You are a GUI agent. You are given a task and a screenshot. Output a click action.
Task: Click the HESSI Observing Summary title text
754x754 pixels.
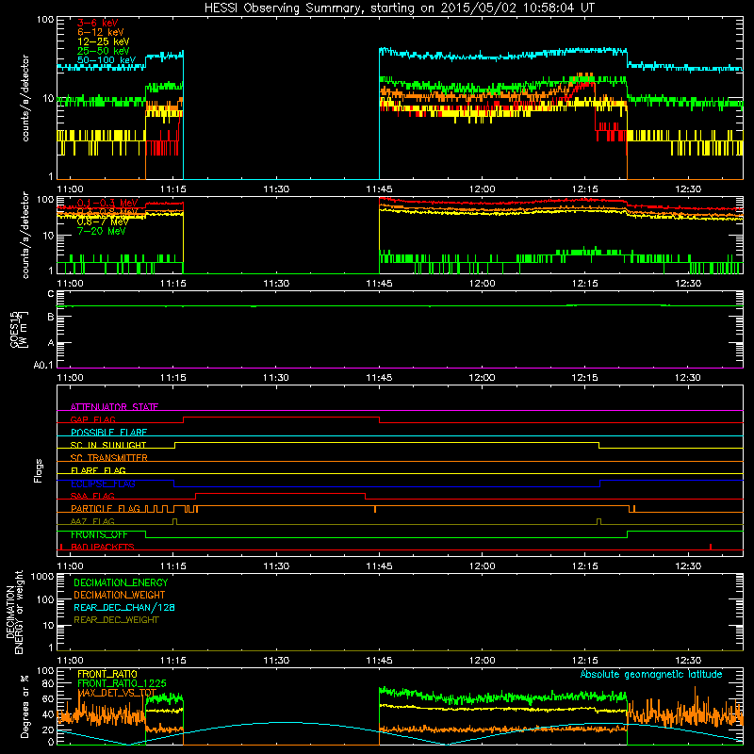coord(399,8)
